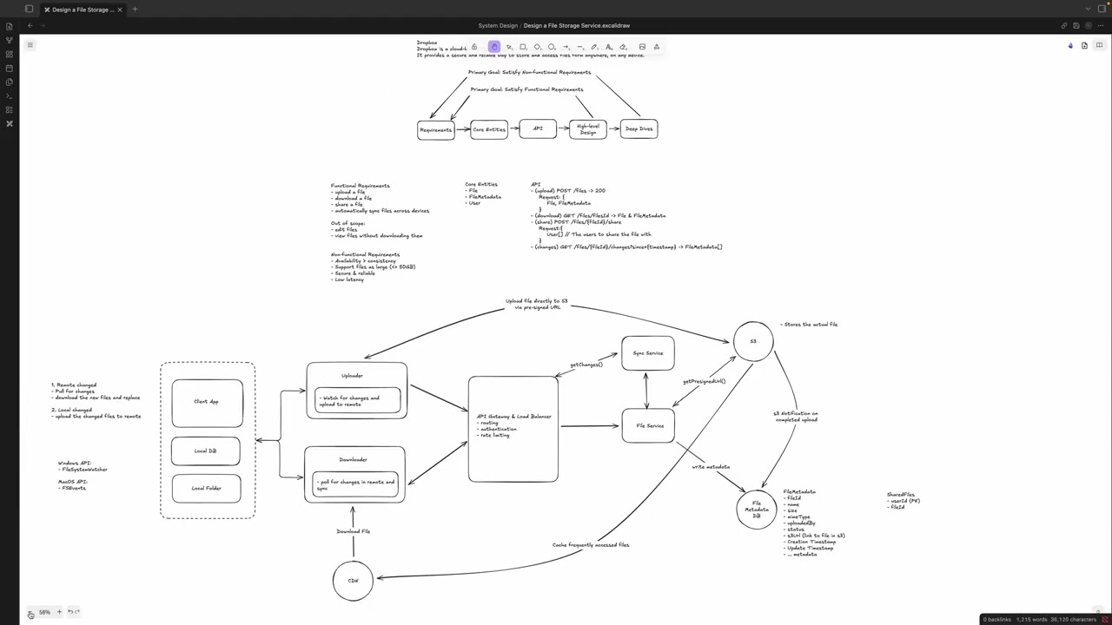Navigate back with the left arrow

point(30,25)
